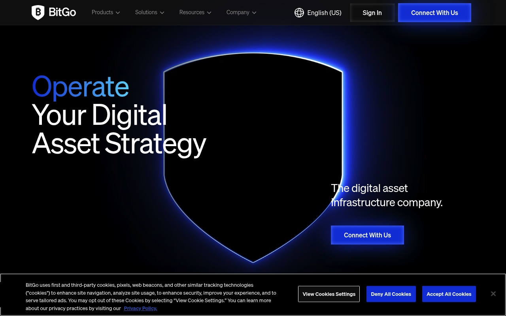The height and width of the screenshot is (316, 506).
Task: Open View Cookies Settings
Action: tap(329, 294)
